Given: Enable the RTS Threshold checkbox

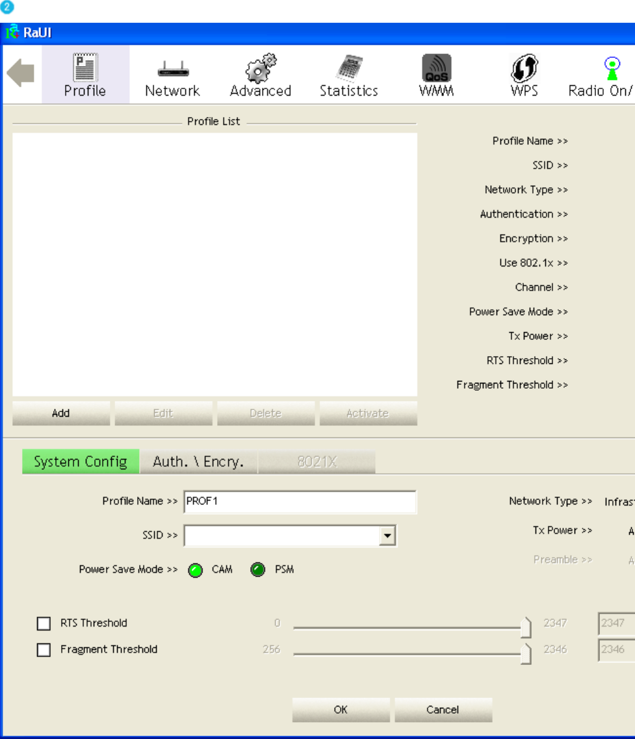Looking at the screenshot, I should (x=44, y=623).
